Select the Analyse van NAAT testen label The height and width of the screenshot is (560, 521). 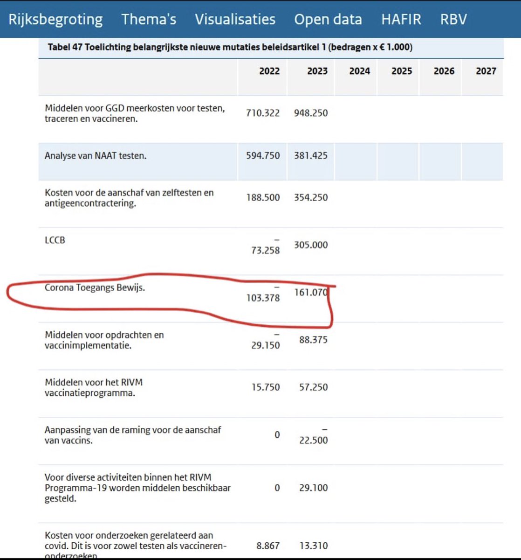pyautogui.click(x=96, y=156)
